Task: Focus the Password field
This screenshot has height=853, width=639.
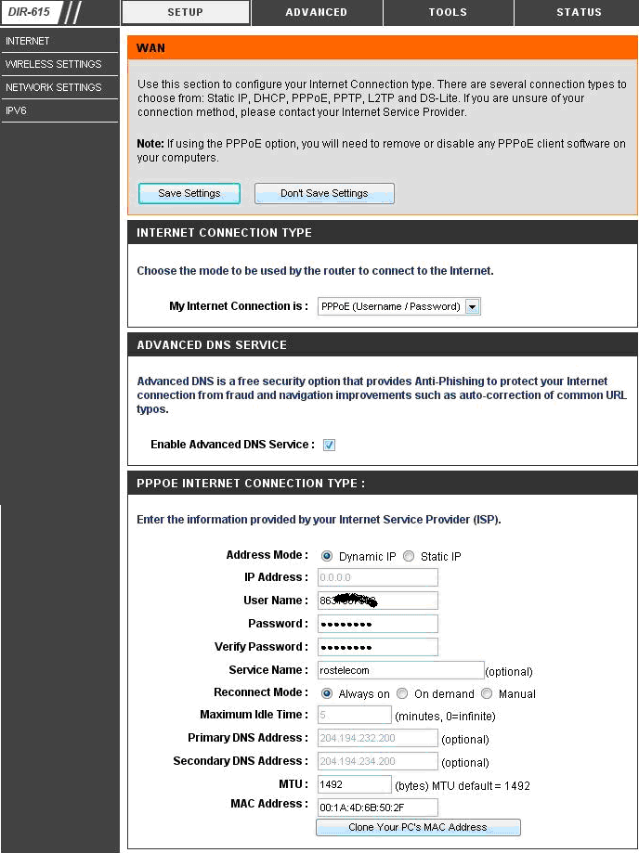Action: (378, 624)
